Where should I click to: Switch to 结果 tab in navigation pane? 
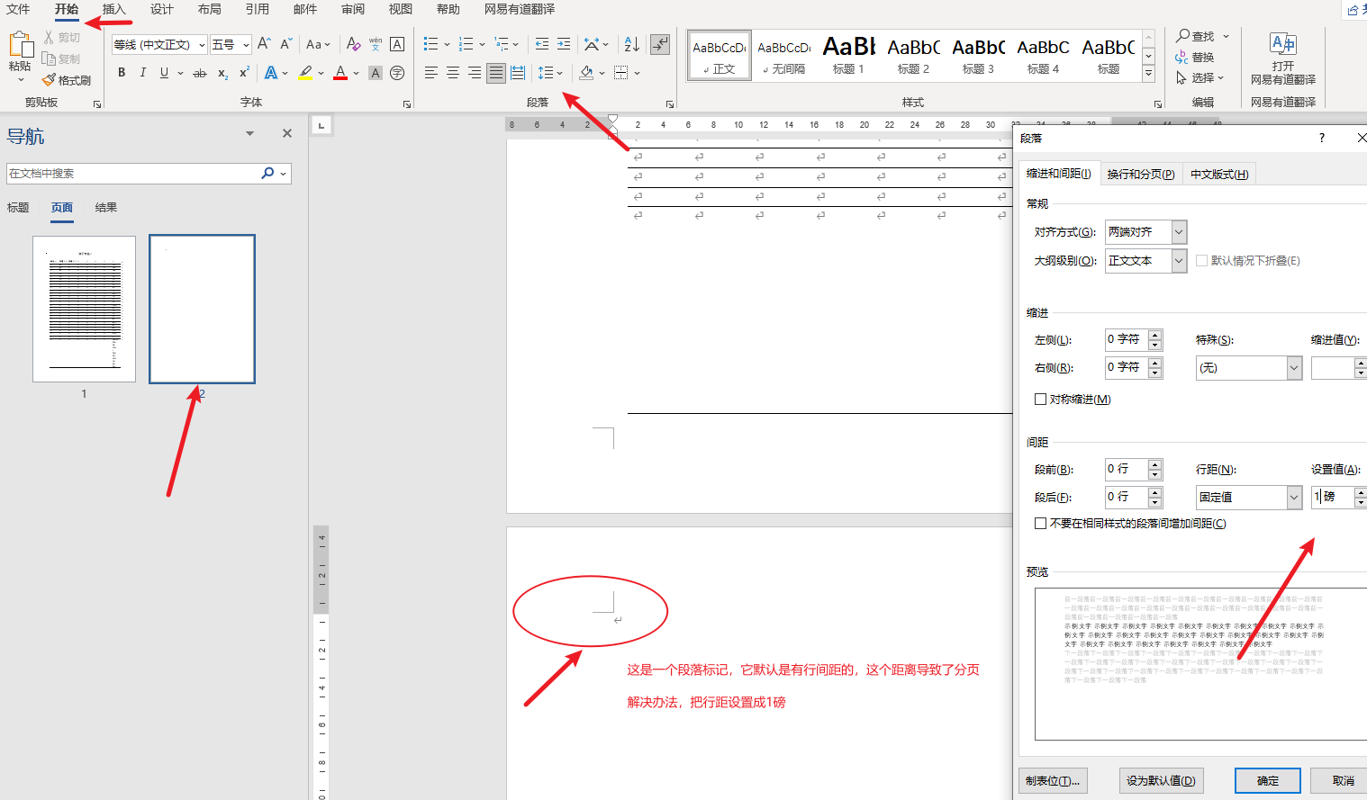(106, 208)
